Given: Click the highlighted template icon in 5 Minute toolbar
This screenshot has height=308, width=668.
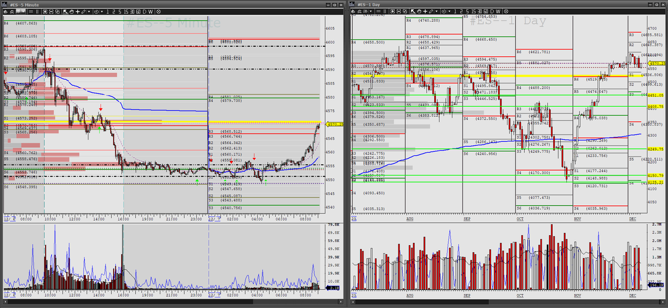Looking at the screenshot, I should pyautogui.click(x=18, y=12).
